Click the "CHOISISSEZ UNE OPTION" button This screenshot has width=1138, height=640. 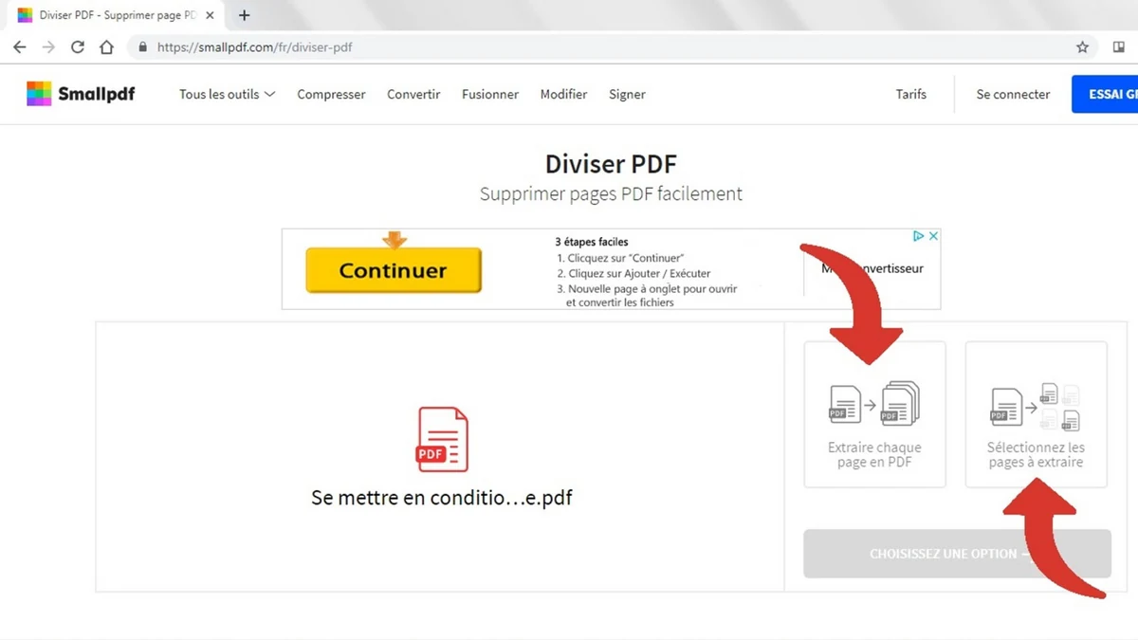click(x=955, y=554)
